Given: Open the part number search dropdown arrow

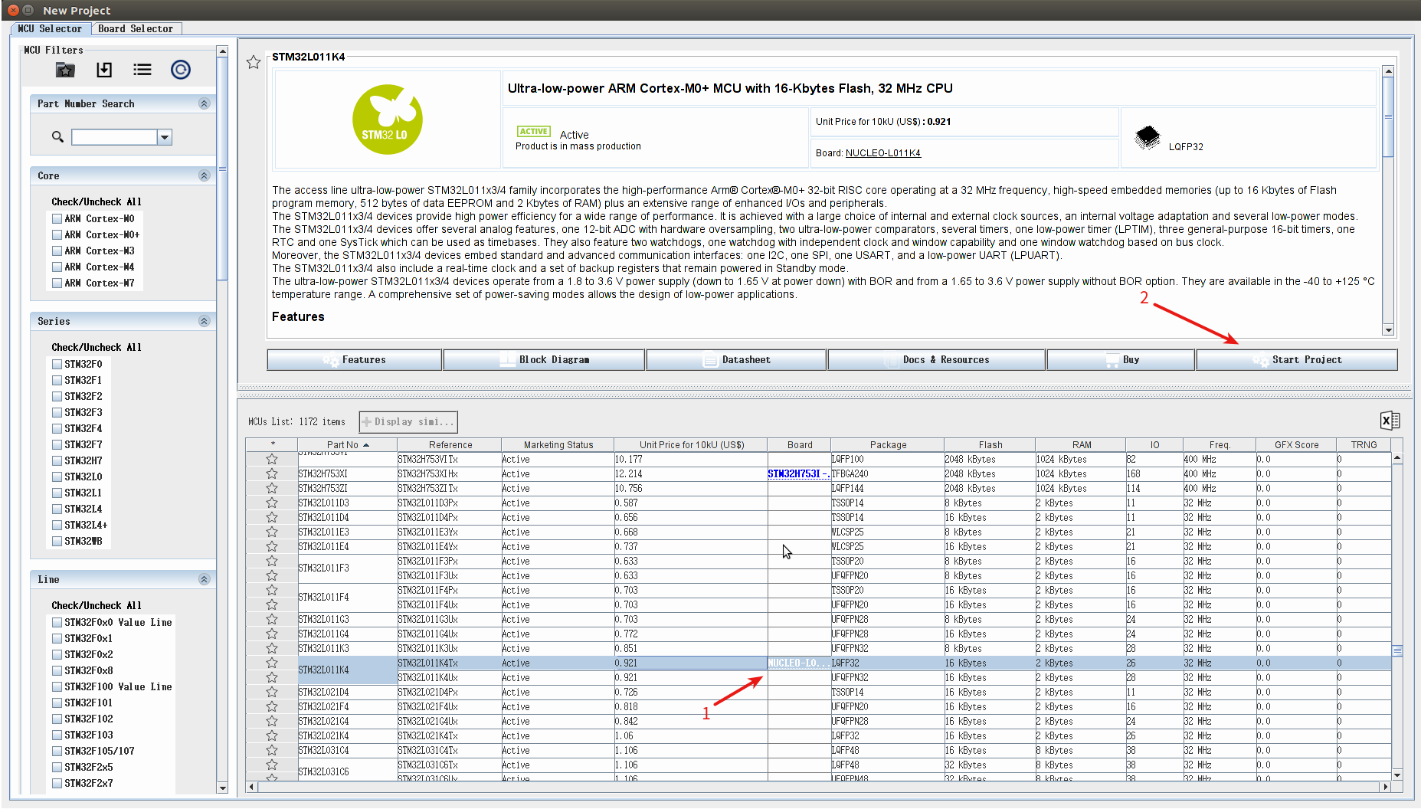Looking at the screenshot, I should click(165, 137).
